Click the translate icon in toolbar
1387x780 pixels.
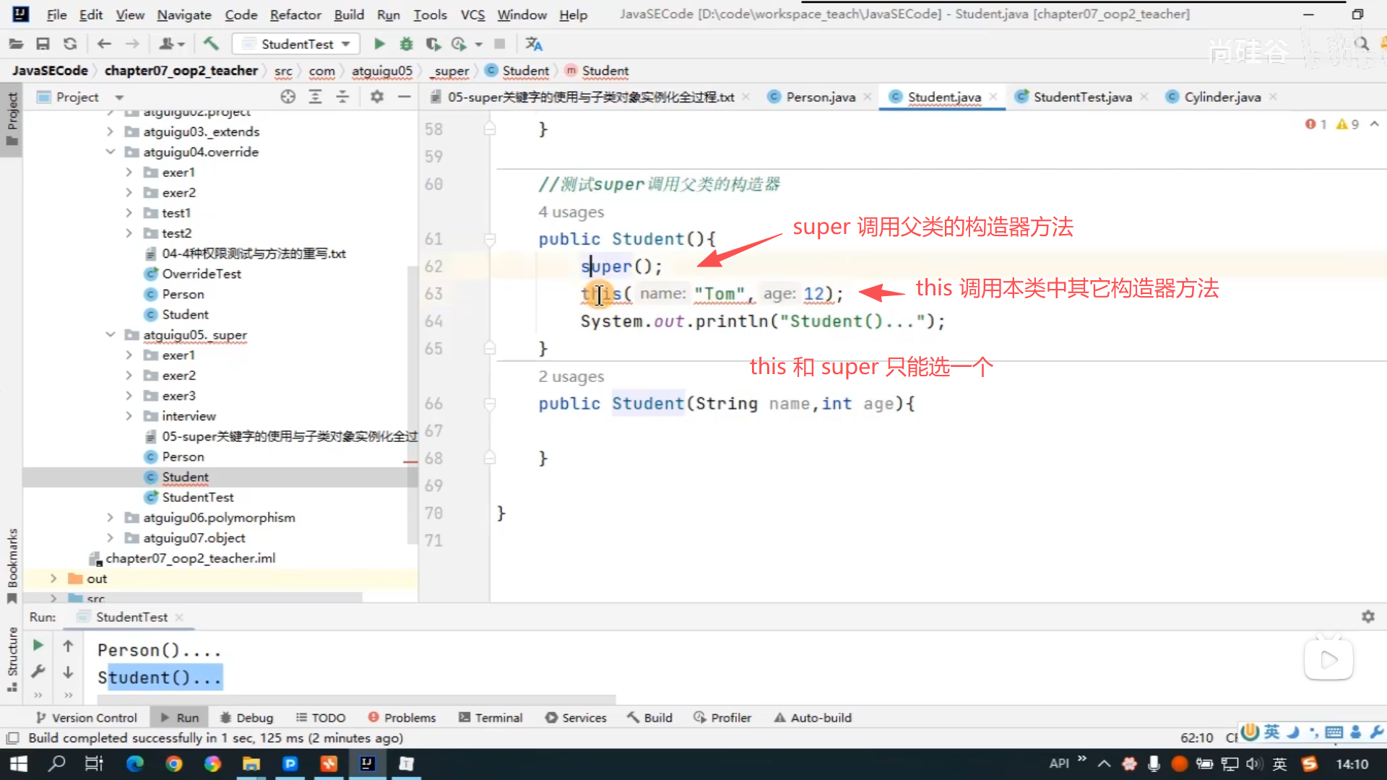[534, 44]
